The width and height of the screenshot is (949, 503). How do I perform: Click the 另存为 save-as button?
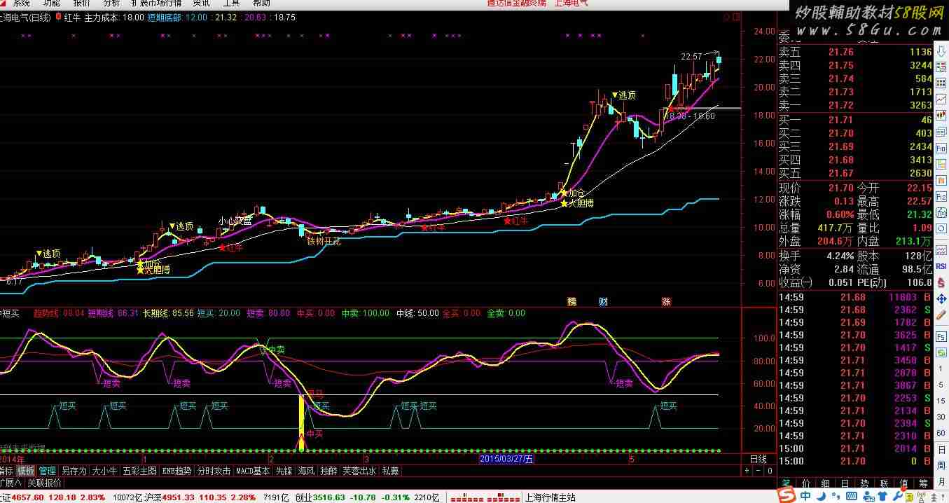(x=74, y=471)
